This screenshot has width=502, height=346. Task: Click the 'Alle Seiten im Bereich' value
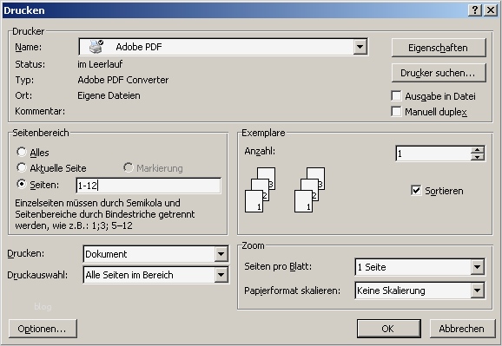click(x=129, y=275)
